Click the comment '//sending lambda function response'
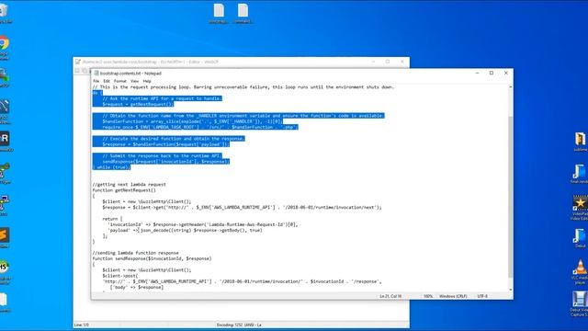This screenshot has width=588, height=331. click(135, 253)
